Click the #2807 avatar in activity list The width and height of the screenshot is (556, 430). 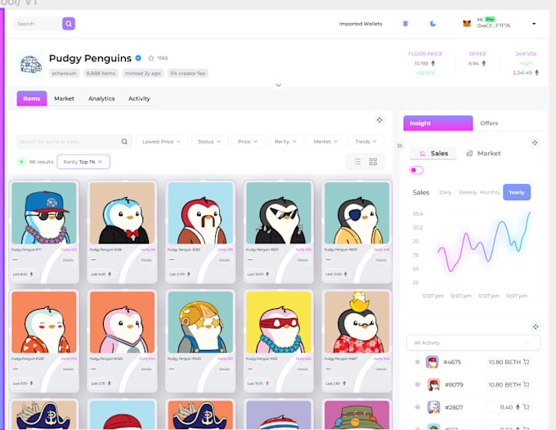(x=433, y=407)
